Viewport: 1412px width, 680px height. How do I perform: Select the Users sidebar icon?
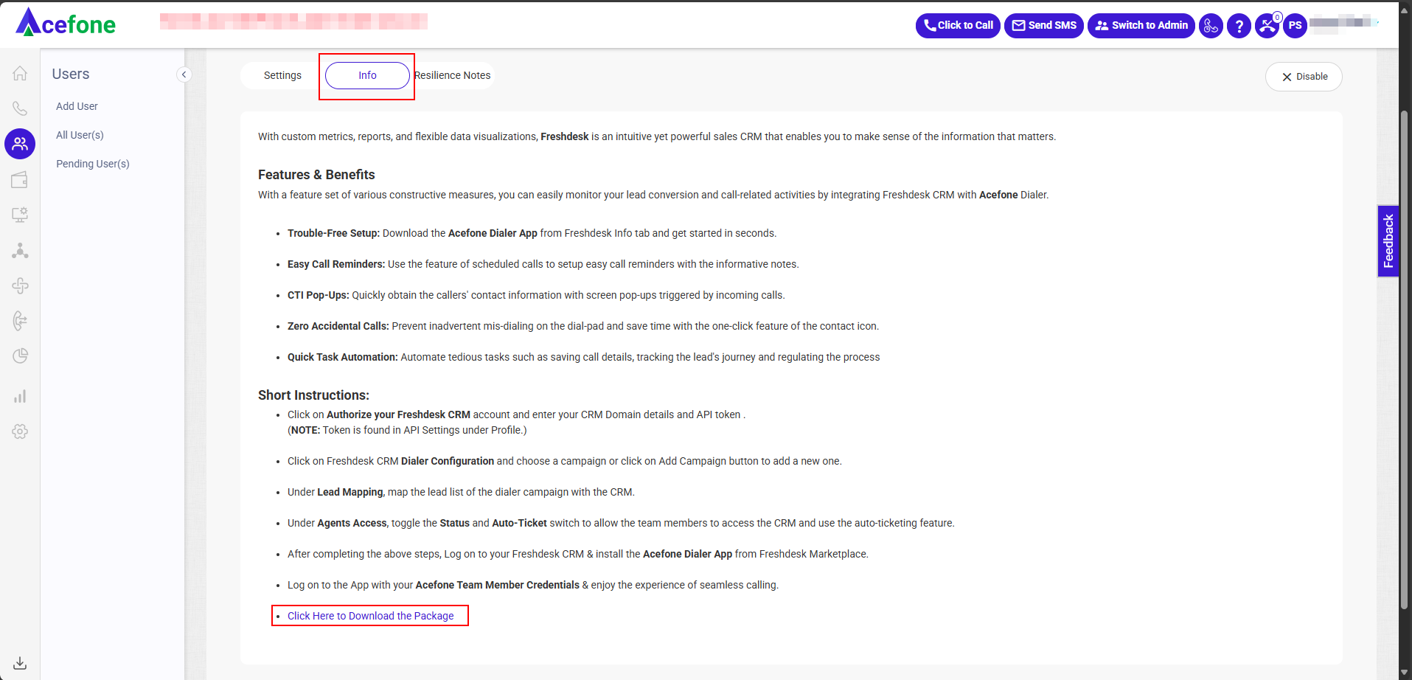[20, 144]
